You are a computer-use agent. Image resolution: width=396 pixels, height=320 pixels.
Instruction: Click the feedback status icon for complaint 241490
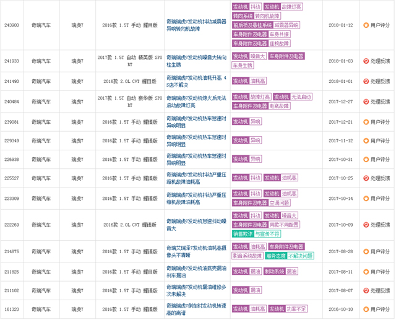(366, 81)
